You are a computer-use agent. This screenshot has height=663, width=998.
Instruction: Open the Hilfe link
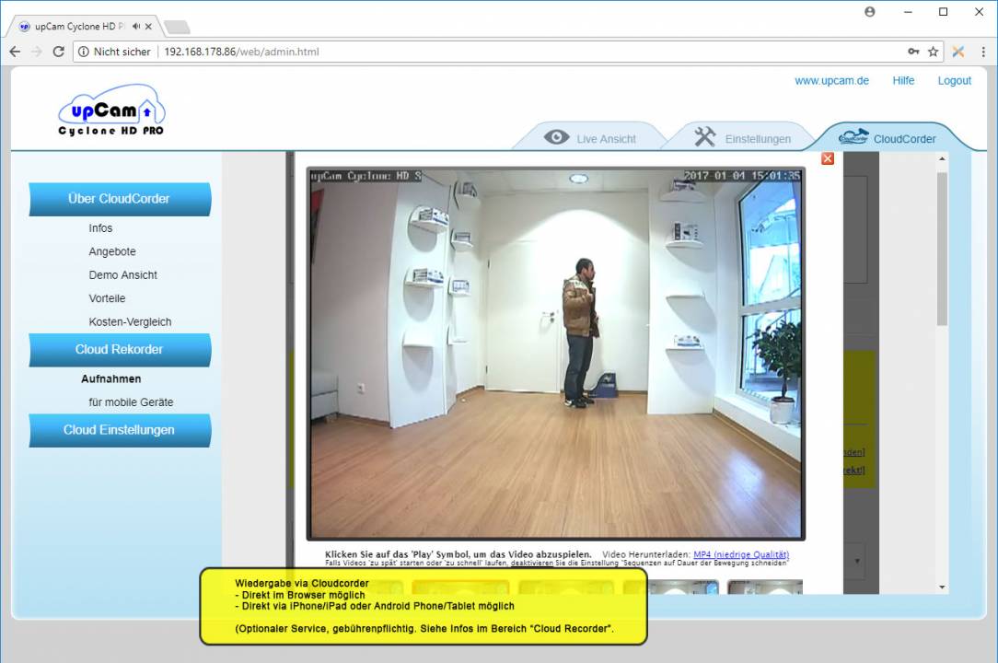903,81
